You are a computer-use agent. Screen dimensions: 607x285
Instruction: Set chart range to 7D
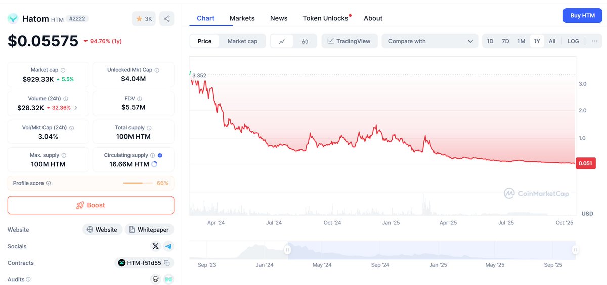(x=505, y=41)
